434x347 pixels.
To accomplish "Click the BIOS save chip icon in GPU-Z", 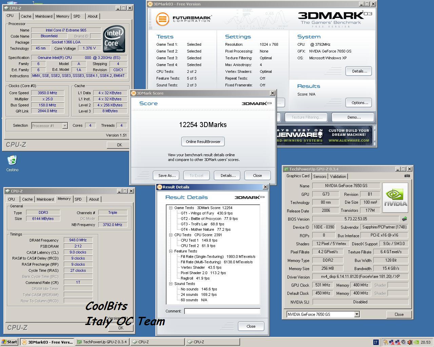I will point(404,219).
